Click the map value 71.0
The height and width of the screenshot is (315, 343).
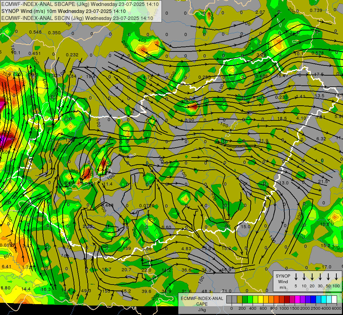pos(227,291)
